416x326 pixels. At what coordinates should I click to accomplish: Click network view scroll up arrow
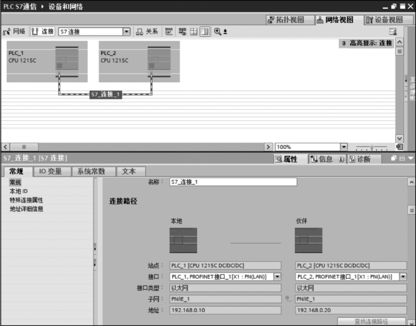pyautogui.click(x=399, y=42)
